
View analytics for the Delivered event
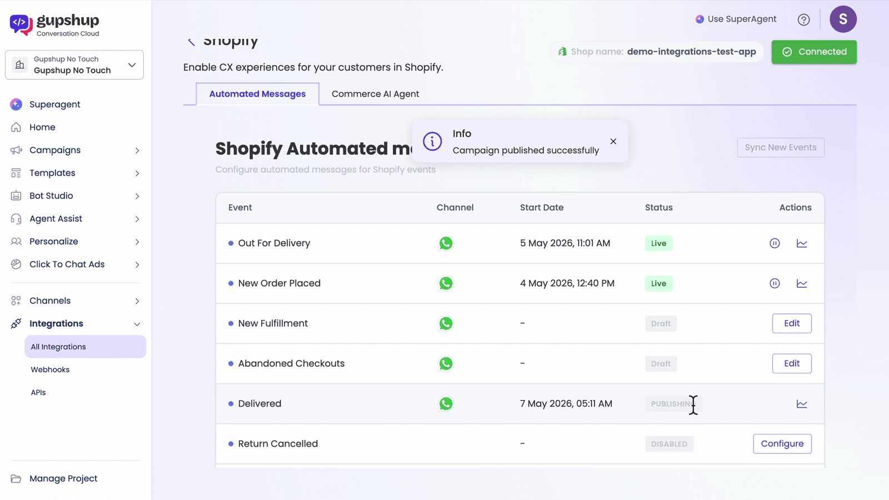point(802,404)
